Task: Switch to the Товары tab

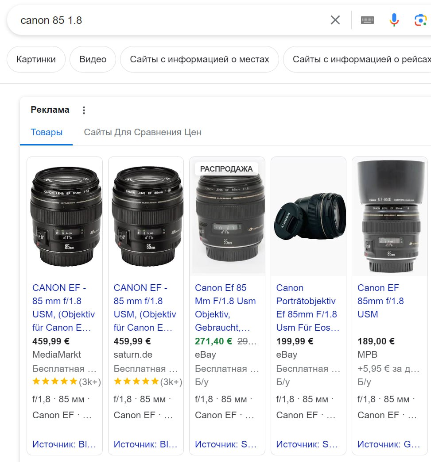Action: [x=47, y=132]
